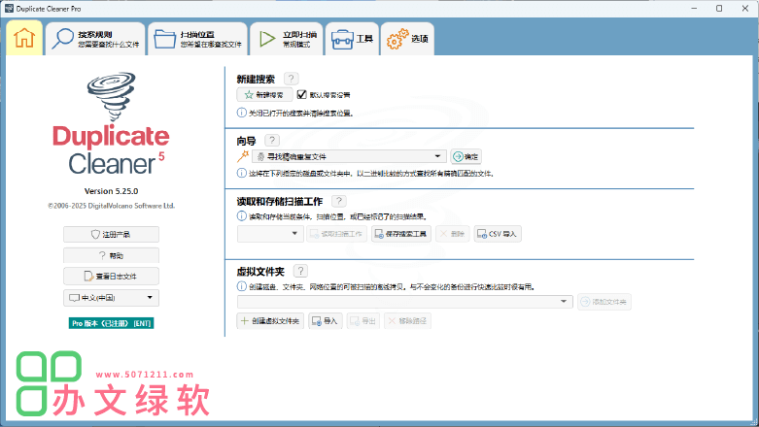Click the magnifying glass search criteria icon
The height and width of the screenshot is (427, 759).
[63, 39]
